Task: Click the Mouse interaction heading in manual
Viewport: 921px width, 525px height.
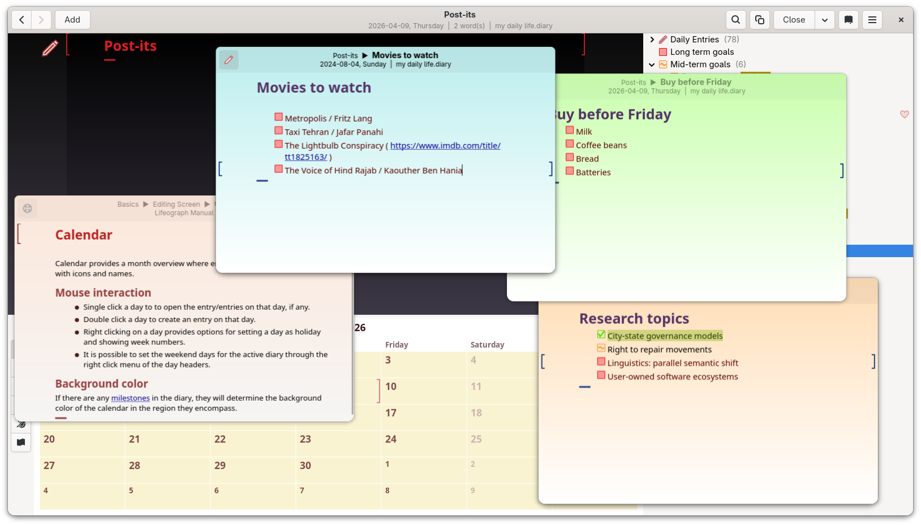Action: pos(103,293)
